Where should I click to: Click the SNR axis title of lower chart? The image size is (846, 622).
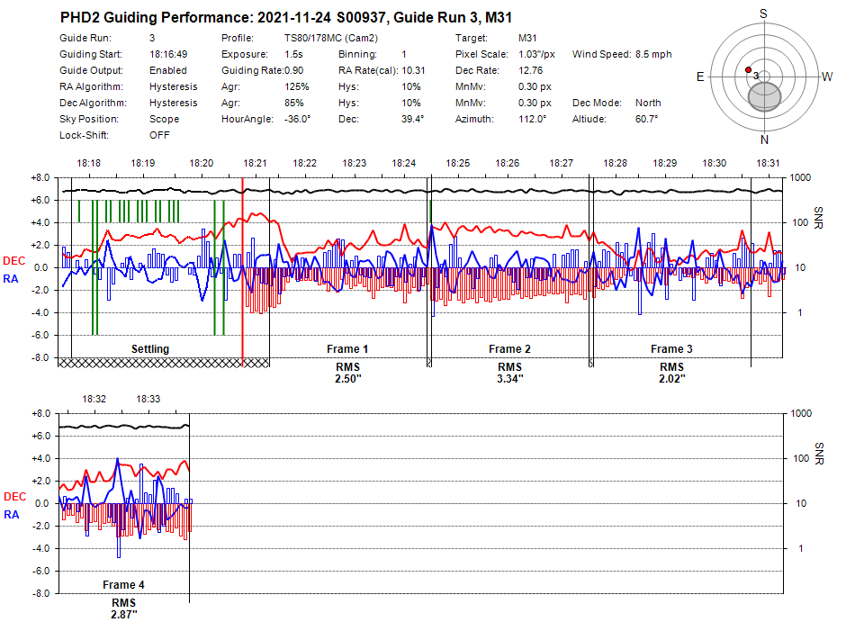point(819,453)
